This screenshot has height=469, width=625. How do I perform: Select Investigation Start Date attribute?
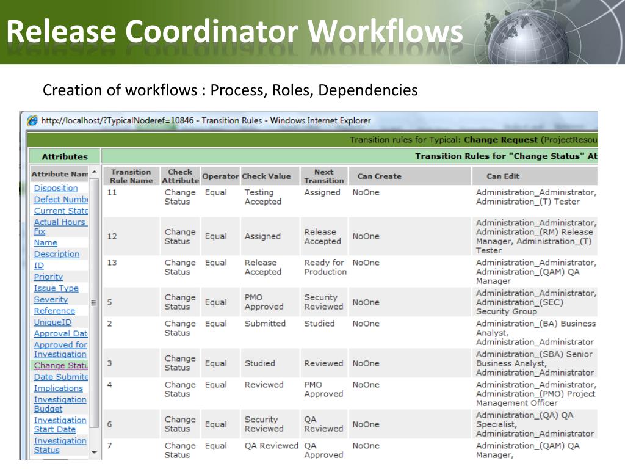tap(60, 425)
